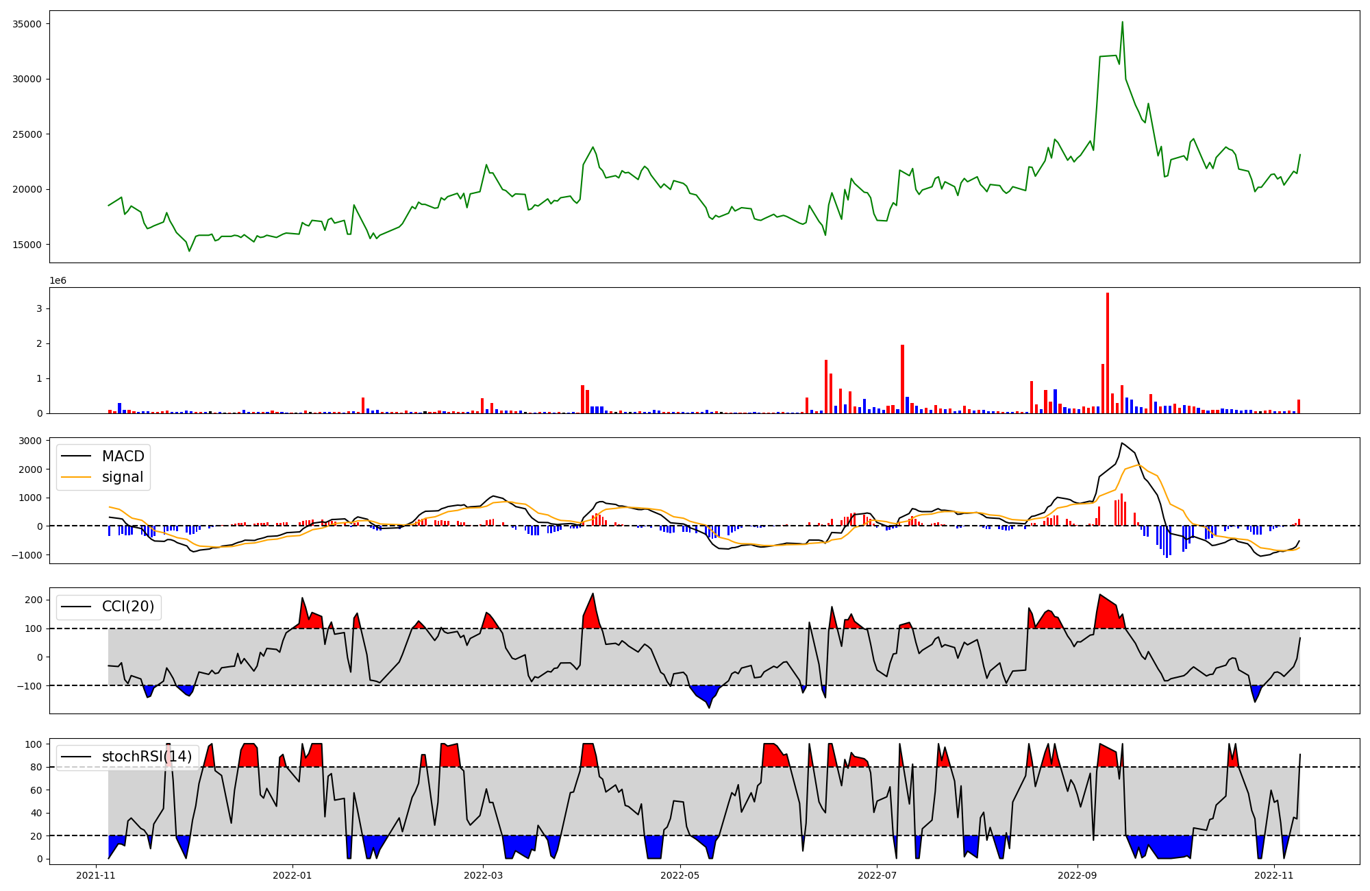Click the 2022-05 x-axis date label
Image resolution: width=1370 pixels, height=891 pixels.
tap(680, 875)
